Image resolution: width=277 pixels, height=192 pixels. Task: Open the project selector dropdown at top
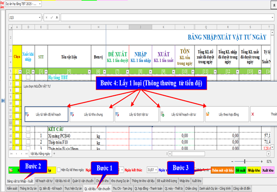tap(39, 4)
